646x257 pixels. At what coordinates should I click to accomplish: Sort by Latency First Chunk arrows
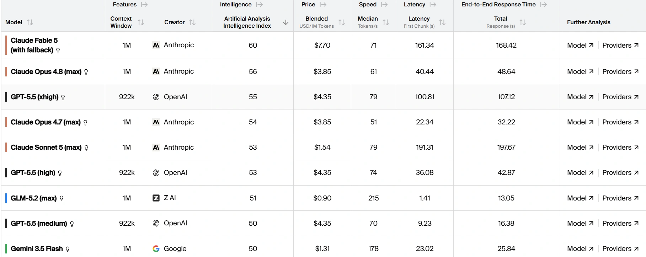coord(442,22)
